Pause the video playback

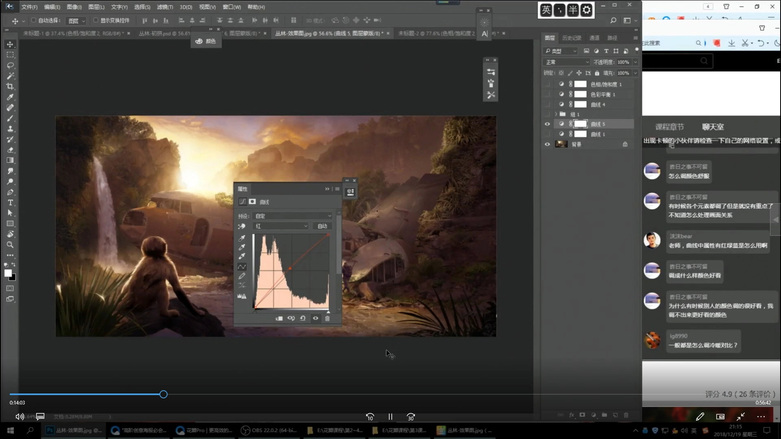click(390, 417)
